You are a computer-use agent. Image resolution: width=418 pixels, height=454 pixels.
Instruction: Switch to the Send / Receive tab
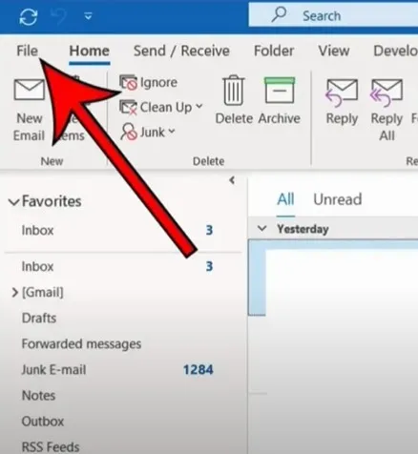coord(181,51)
